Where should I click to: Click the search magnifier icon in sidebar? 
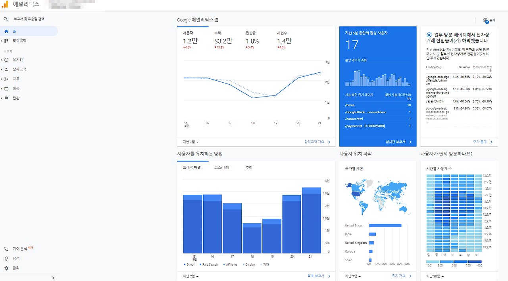pyautogui.click(x=6, y=19)
